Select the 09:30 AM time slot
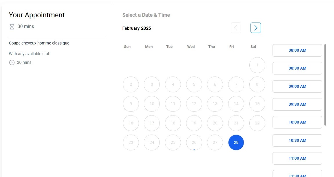Screen dimensions: 334x177 point(297,105)
